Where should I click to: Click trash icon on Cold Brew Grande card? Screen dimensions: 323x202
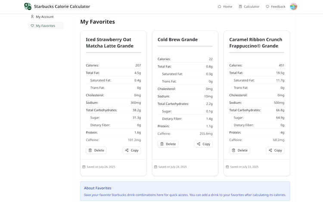162,144
